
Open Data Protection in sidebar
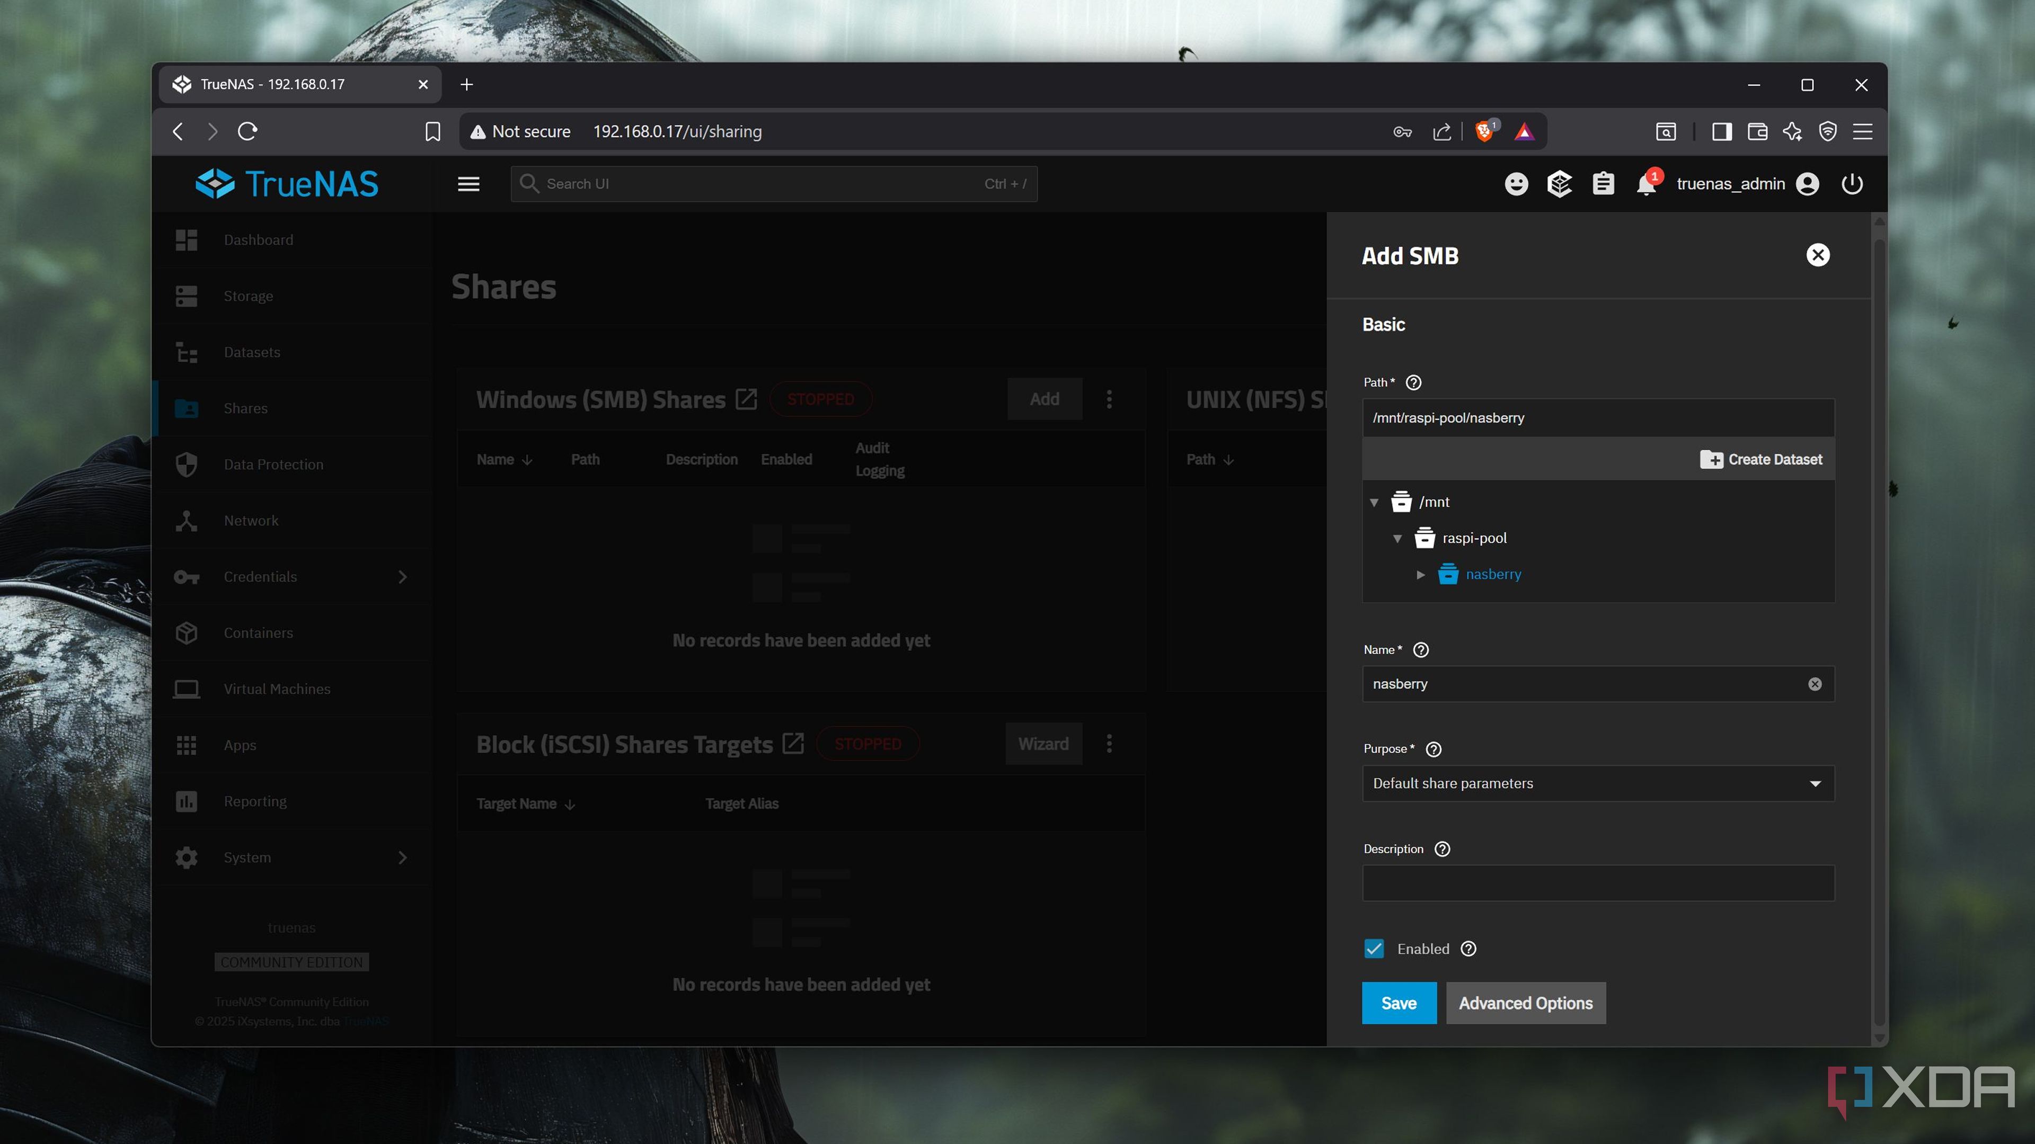point(294,464)
